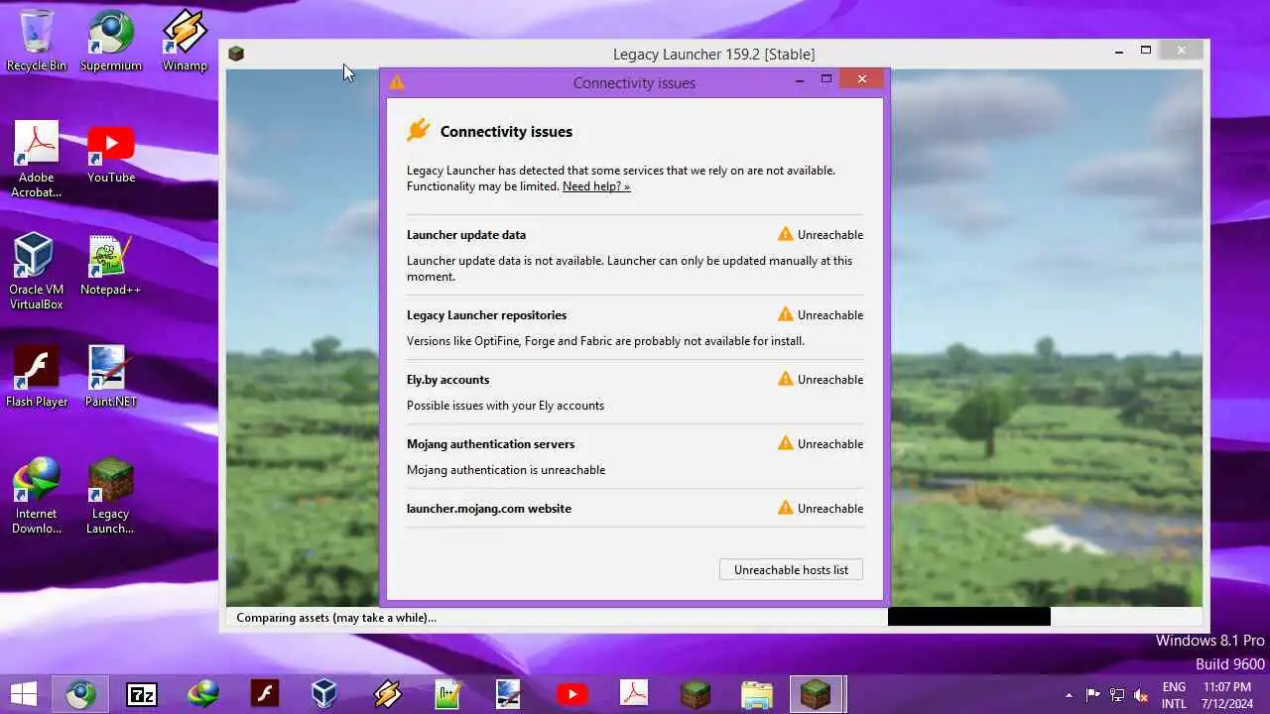Screen dimensions: 1270x714
Task: Close the Connectivity issues dialog
Action: pyautogui.click(x=861, y=79)
